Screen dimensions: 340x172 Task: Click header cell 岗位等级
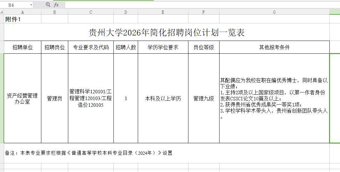point(204,47)
